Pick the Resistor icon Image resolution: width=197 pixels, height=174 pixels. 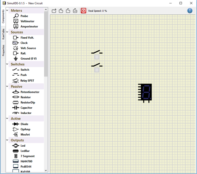point(16,97)
